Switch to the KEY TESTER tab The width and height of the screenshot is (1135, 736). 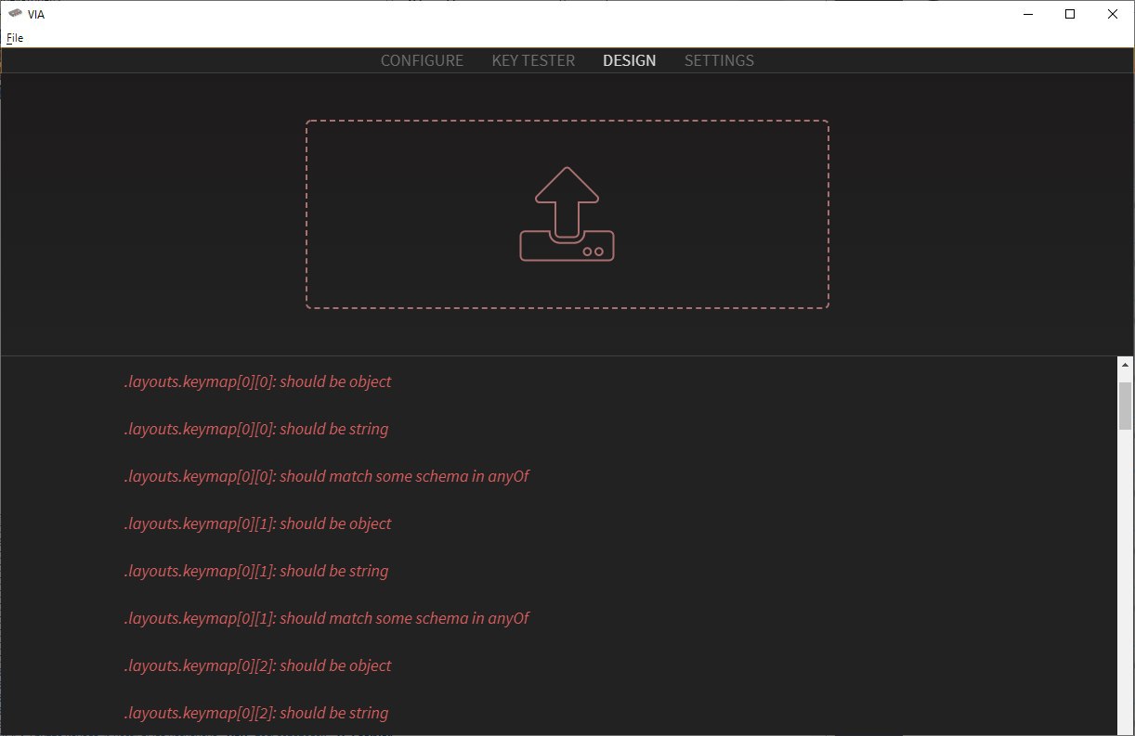coord(533,60)
